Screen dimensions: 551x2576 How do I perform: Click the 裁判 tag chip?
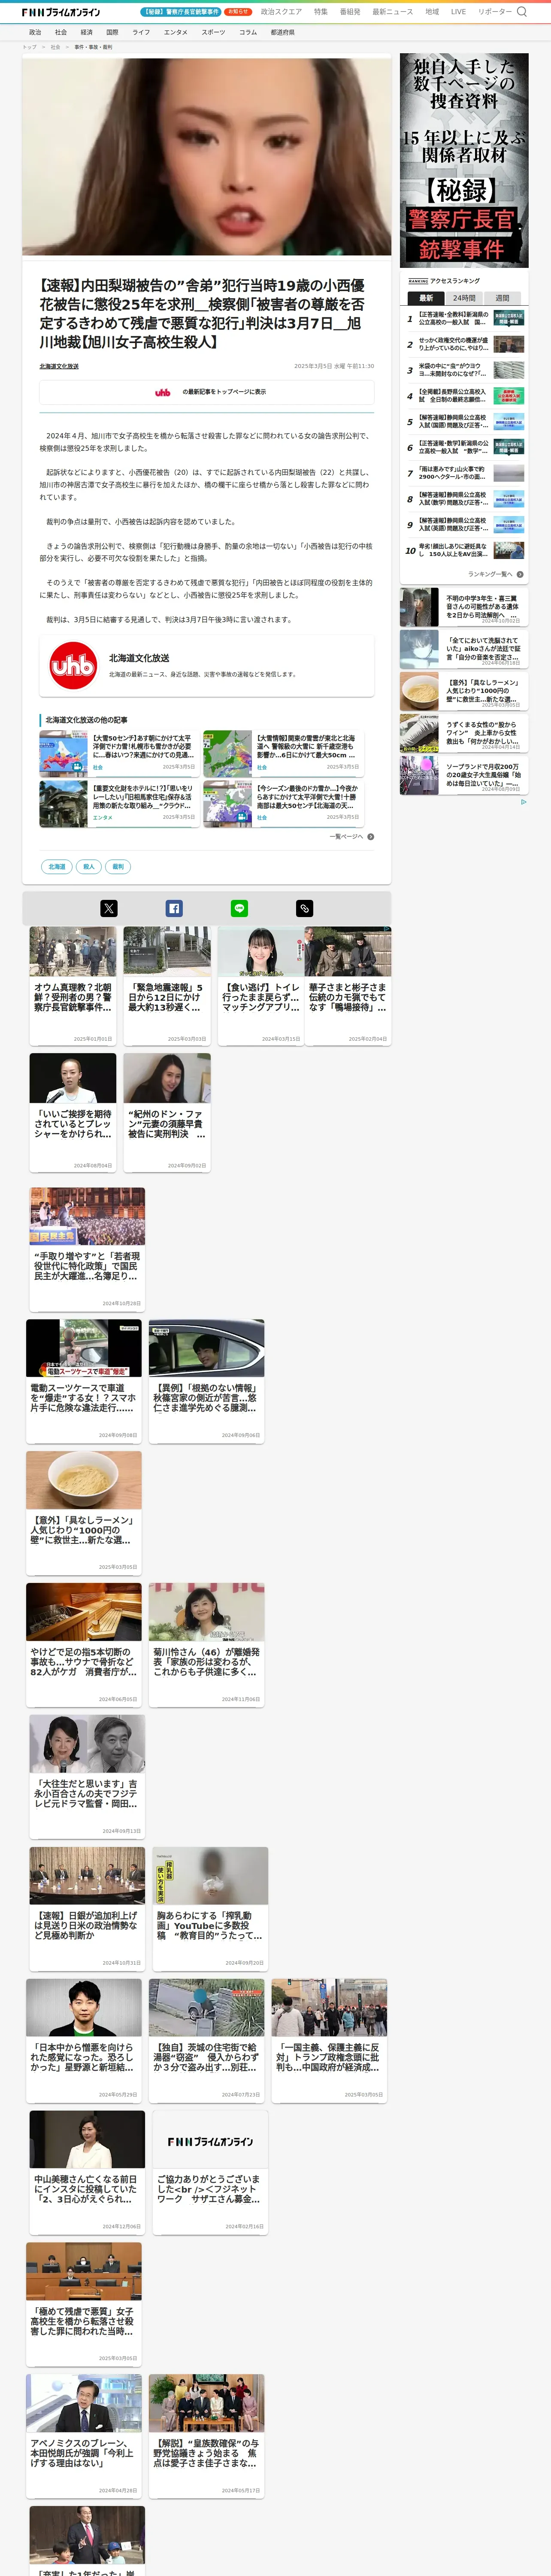tap(118, 866)
